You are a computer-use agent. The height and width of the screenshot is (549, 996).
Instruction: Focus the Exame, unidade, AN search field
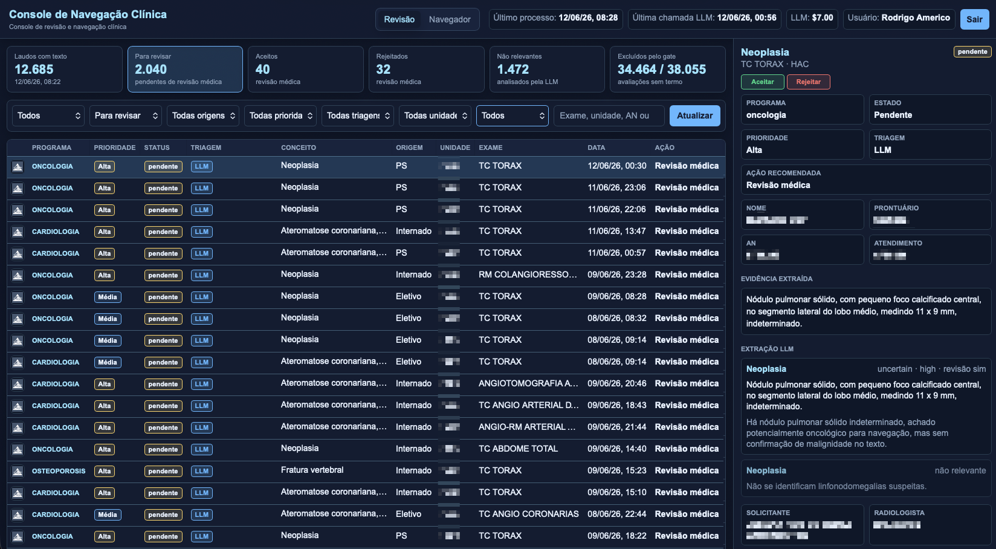pos(609,115)
